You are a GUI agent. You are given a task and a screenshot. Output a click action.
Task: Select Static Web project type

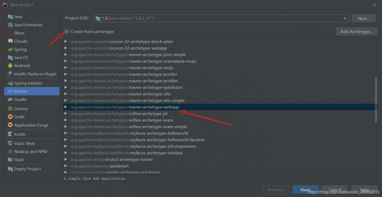(32, 143)
